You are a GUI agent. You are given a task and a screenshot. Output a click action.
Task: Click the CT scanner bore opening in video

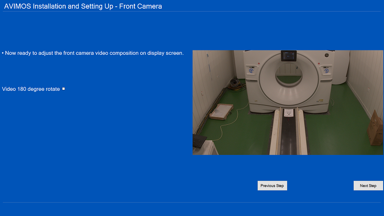click(288, 75)
